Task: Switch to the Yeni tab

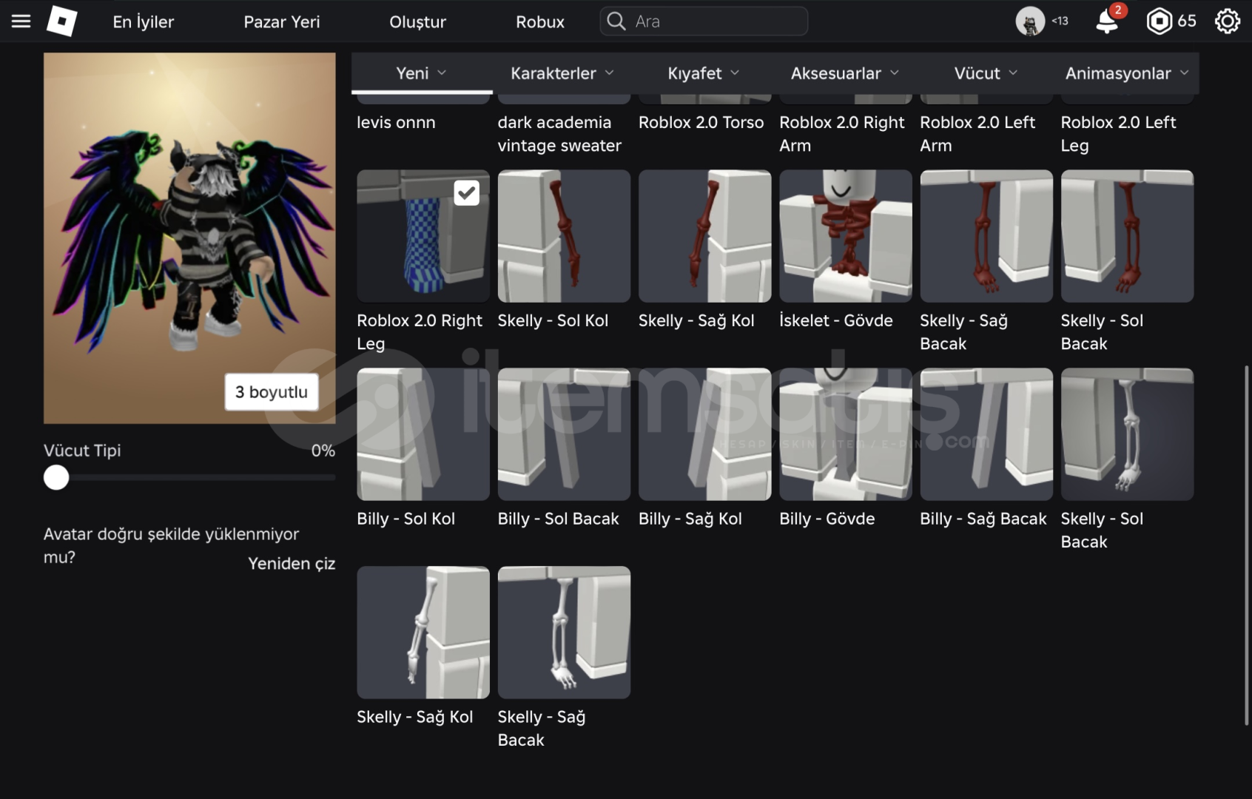Action: pyautogui.click(x=422, y=73)
